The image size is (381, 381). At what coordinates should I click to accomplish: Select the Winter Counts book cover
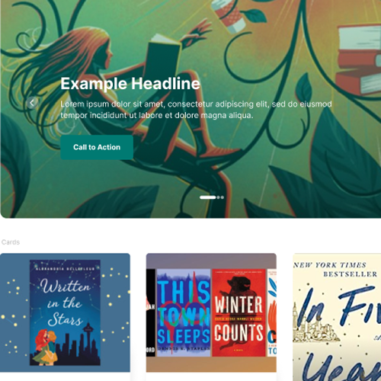click(239, 312)
